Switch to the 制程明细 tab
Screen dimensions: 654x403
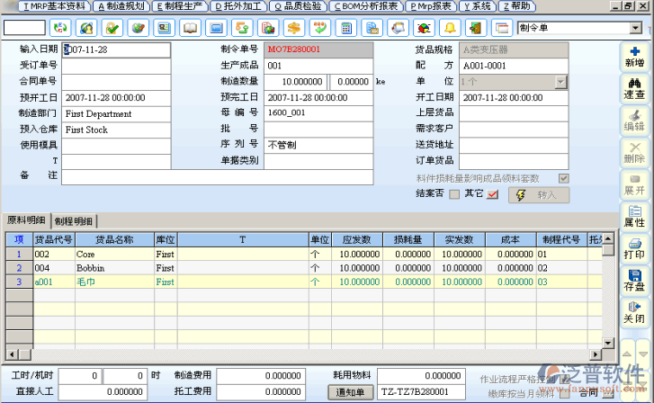74,221
